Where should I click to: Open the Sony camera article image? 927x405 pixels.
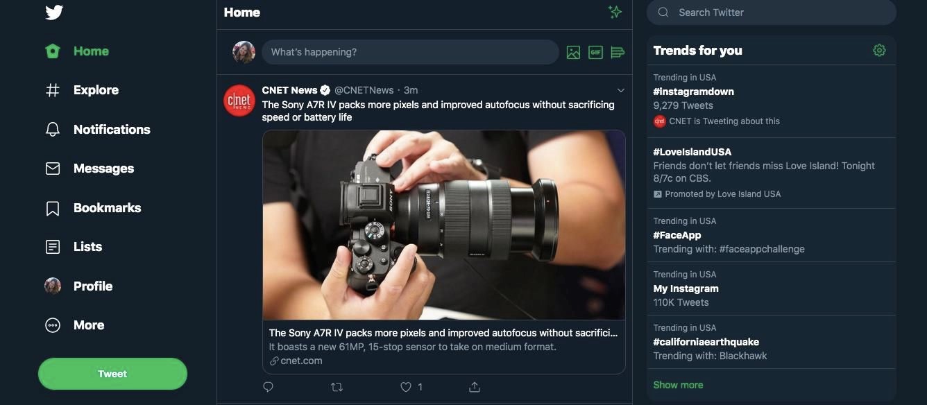pyautogui.click(x=443, y=225)
